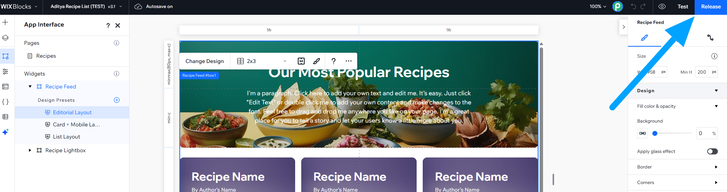
Task: Open the Layers panel icon
Action: coord(5,38)
